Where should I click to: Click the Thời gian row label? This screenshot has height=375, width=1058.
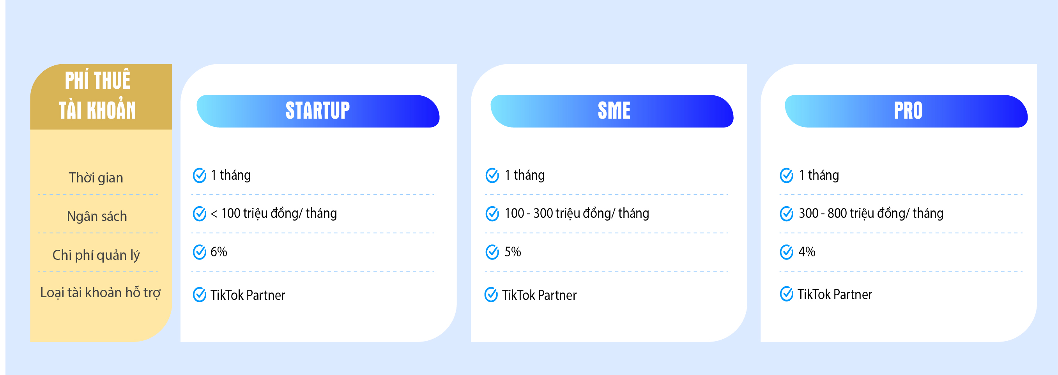coord(96,178)
